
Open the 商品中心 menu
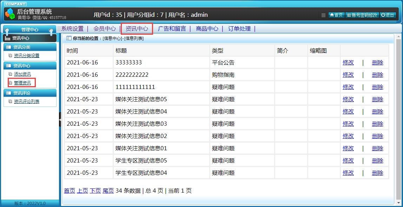(x=207, y=28)
